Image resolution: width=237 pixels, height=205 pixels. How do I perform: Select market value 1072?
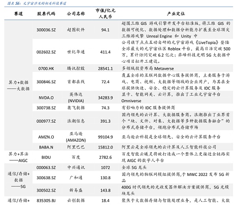click(x=105, y=168)
